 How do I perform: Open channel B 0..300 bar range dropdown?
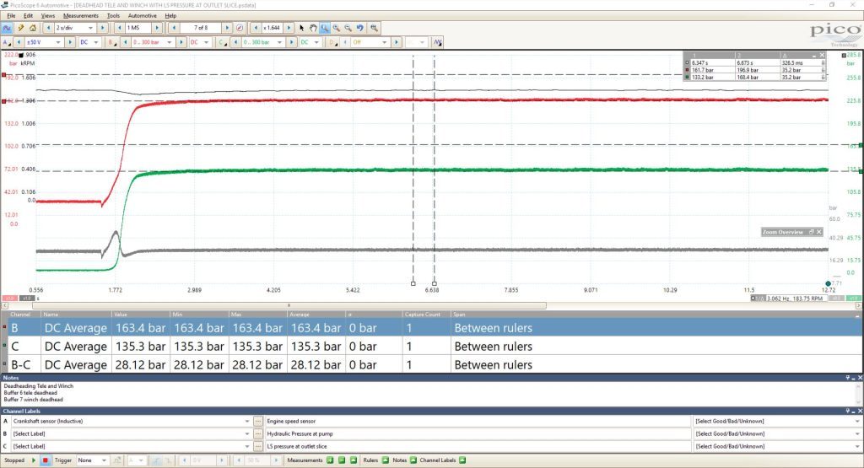pyautogui.click(x=169, y=42)
